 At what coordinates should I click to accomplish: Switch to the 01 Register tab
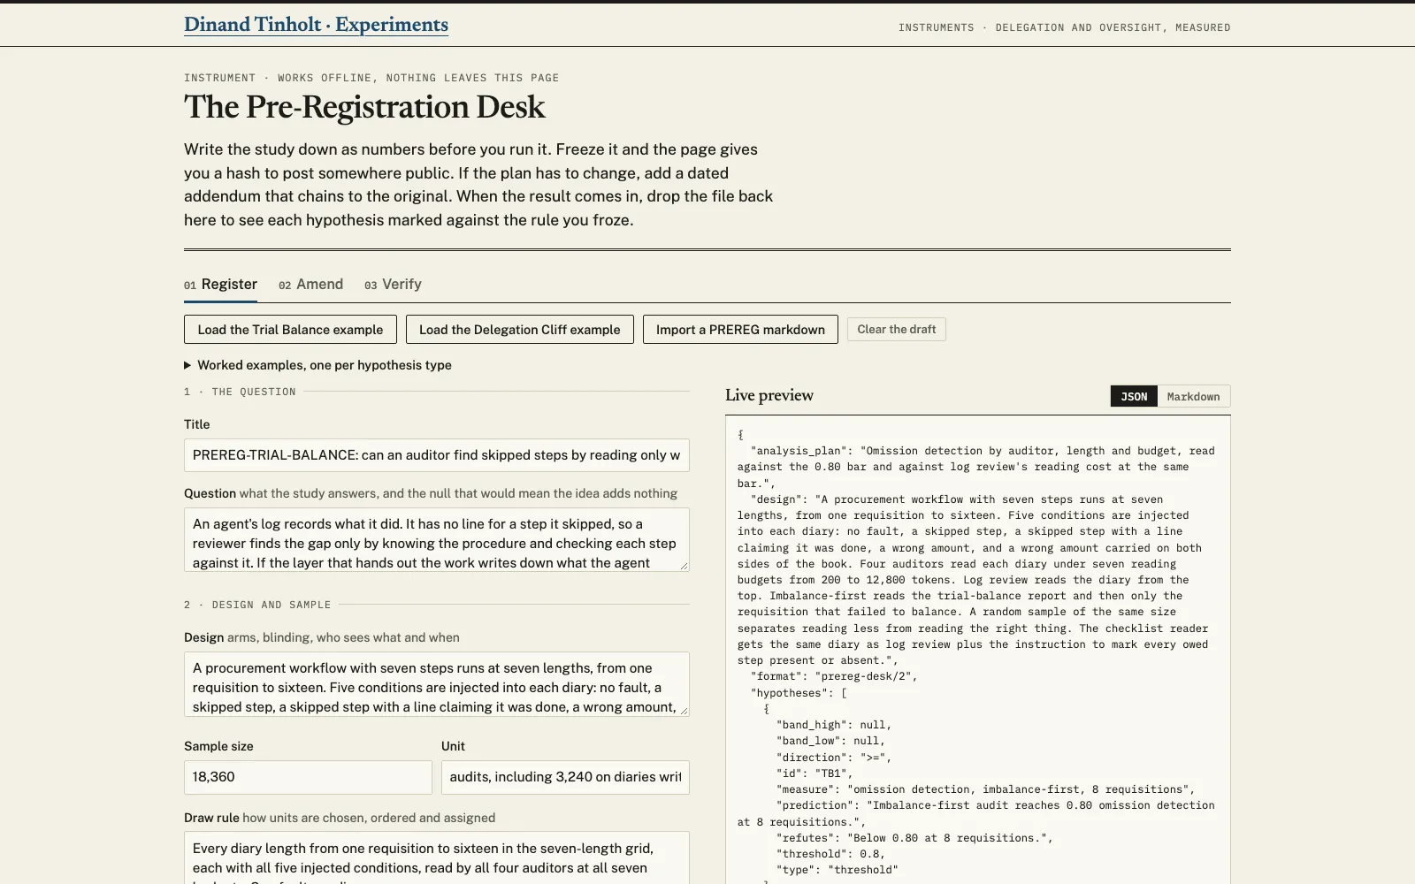(220, 284)
